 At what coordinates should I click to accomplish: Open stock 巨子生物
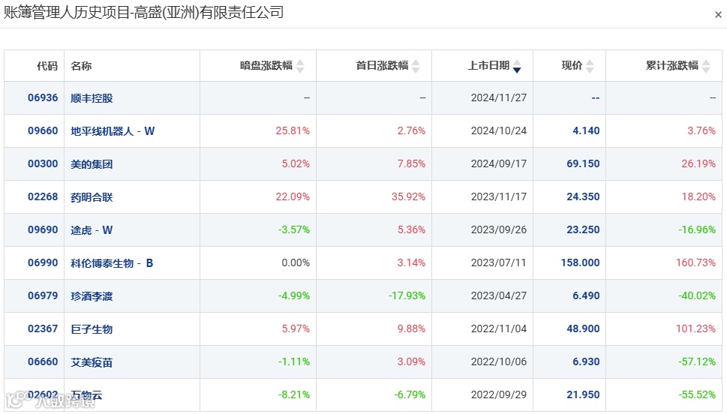click(92, 329)
